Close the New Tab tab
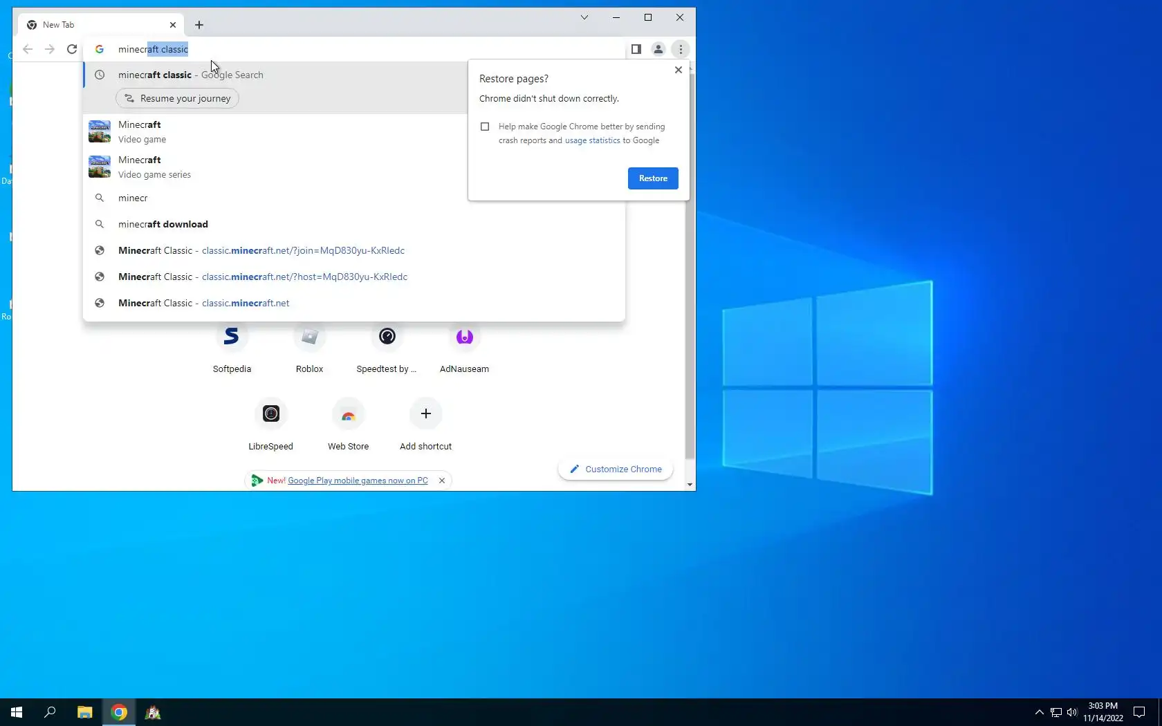Image resolution: width=1162 pixels, height=726 pixels. click(x=173, y=25)
